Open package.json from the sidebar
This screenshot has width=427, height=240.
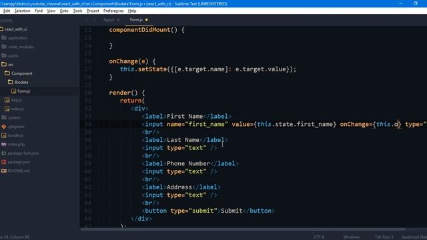(19, 162)
